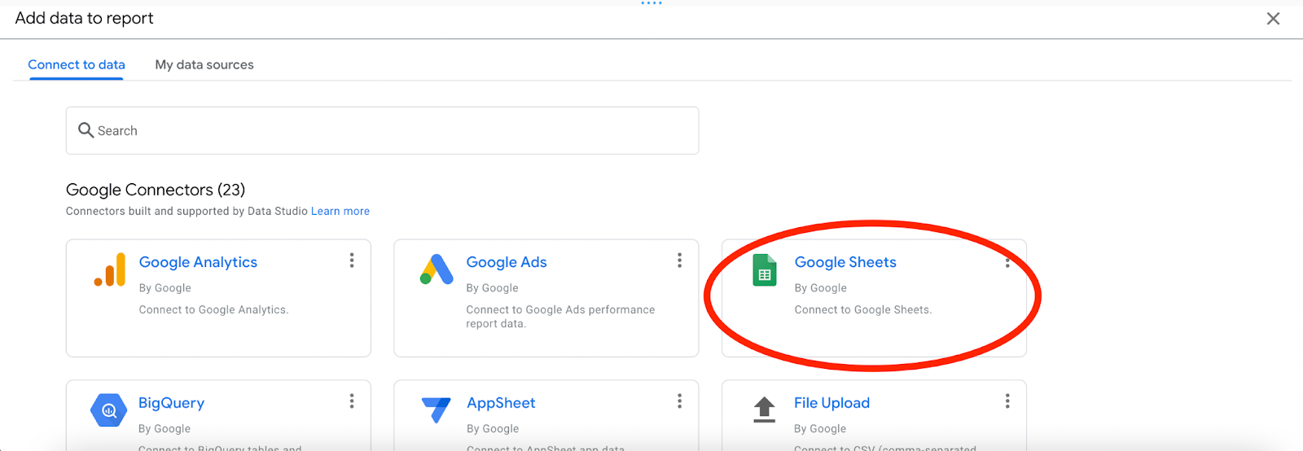Click the AppSheet logo icon
The height and width of the screenshot is (451, 1303).
coord(437,410)
